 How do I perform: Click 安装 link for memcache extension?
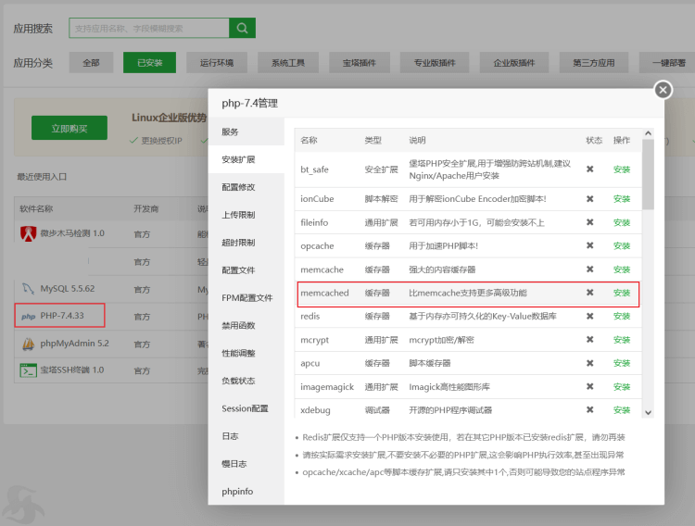tap(622, 269)
